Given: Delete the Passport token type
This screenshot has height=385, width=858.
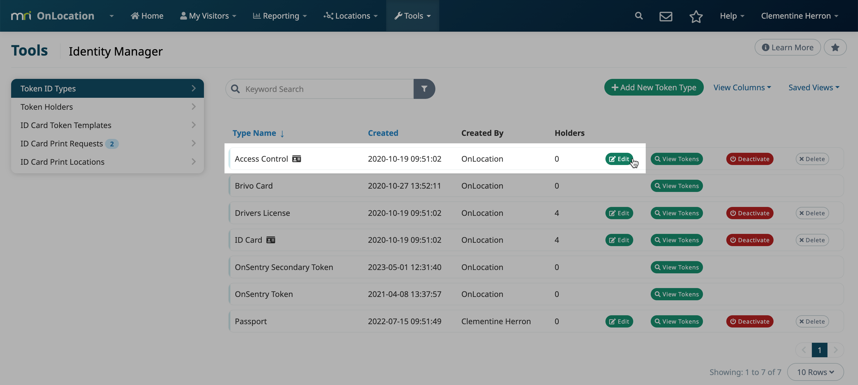Looking at the screenshot, I should pos(812,321).
